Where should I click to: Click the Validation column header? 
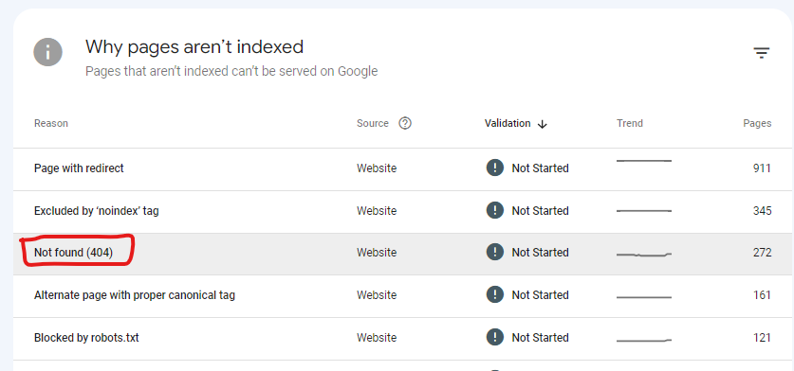[x=508, y=123]
